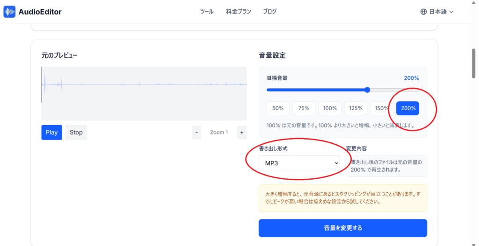
Task: Select the 100% volume preset
Action: tap(330, 108)
